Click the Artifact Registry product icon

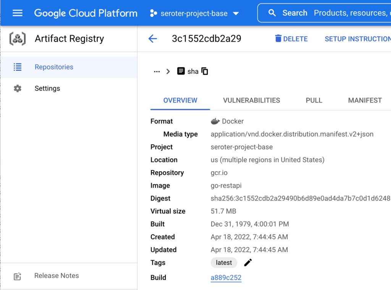point(18,39)
